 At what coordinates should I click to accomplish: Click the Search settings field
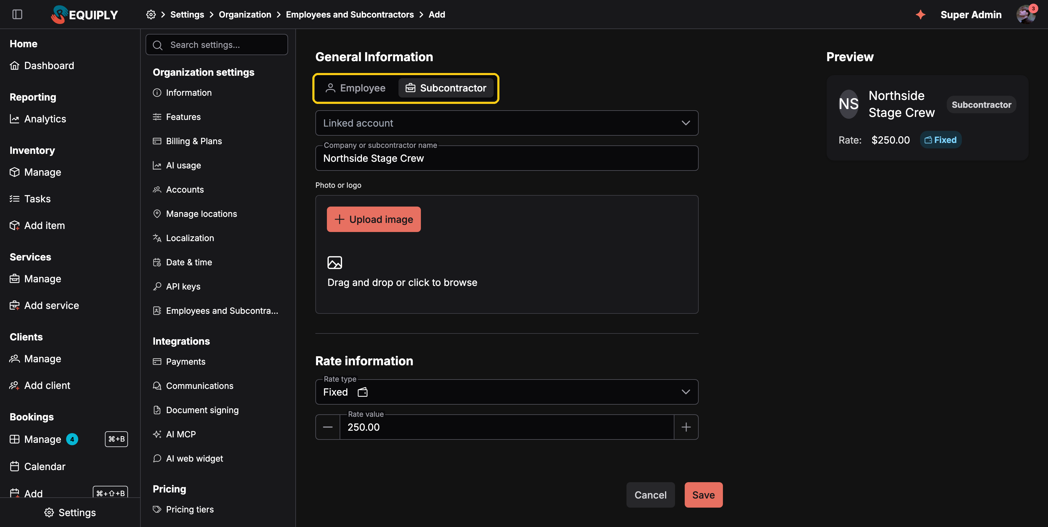217,45
